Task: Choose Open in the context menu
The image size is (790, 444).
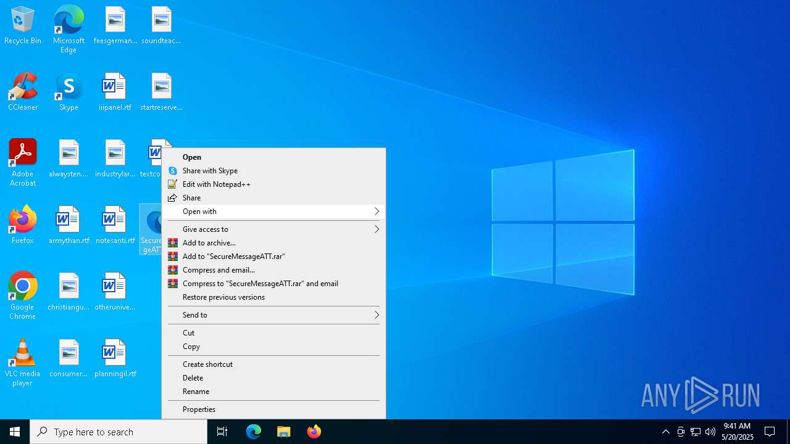Action: 273,157
